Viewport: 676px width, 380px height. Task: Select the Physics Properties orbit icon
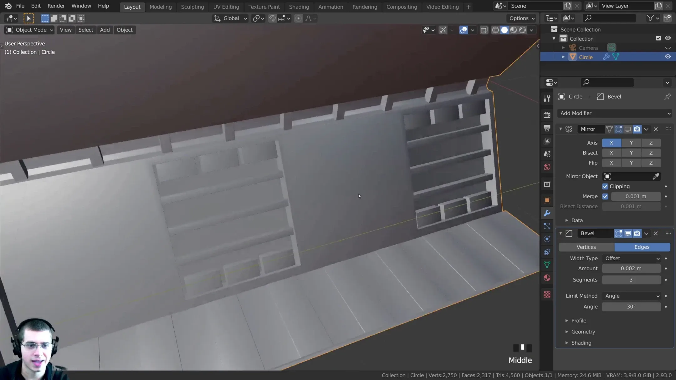(x=547, y=239)
